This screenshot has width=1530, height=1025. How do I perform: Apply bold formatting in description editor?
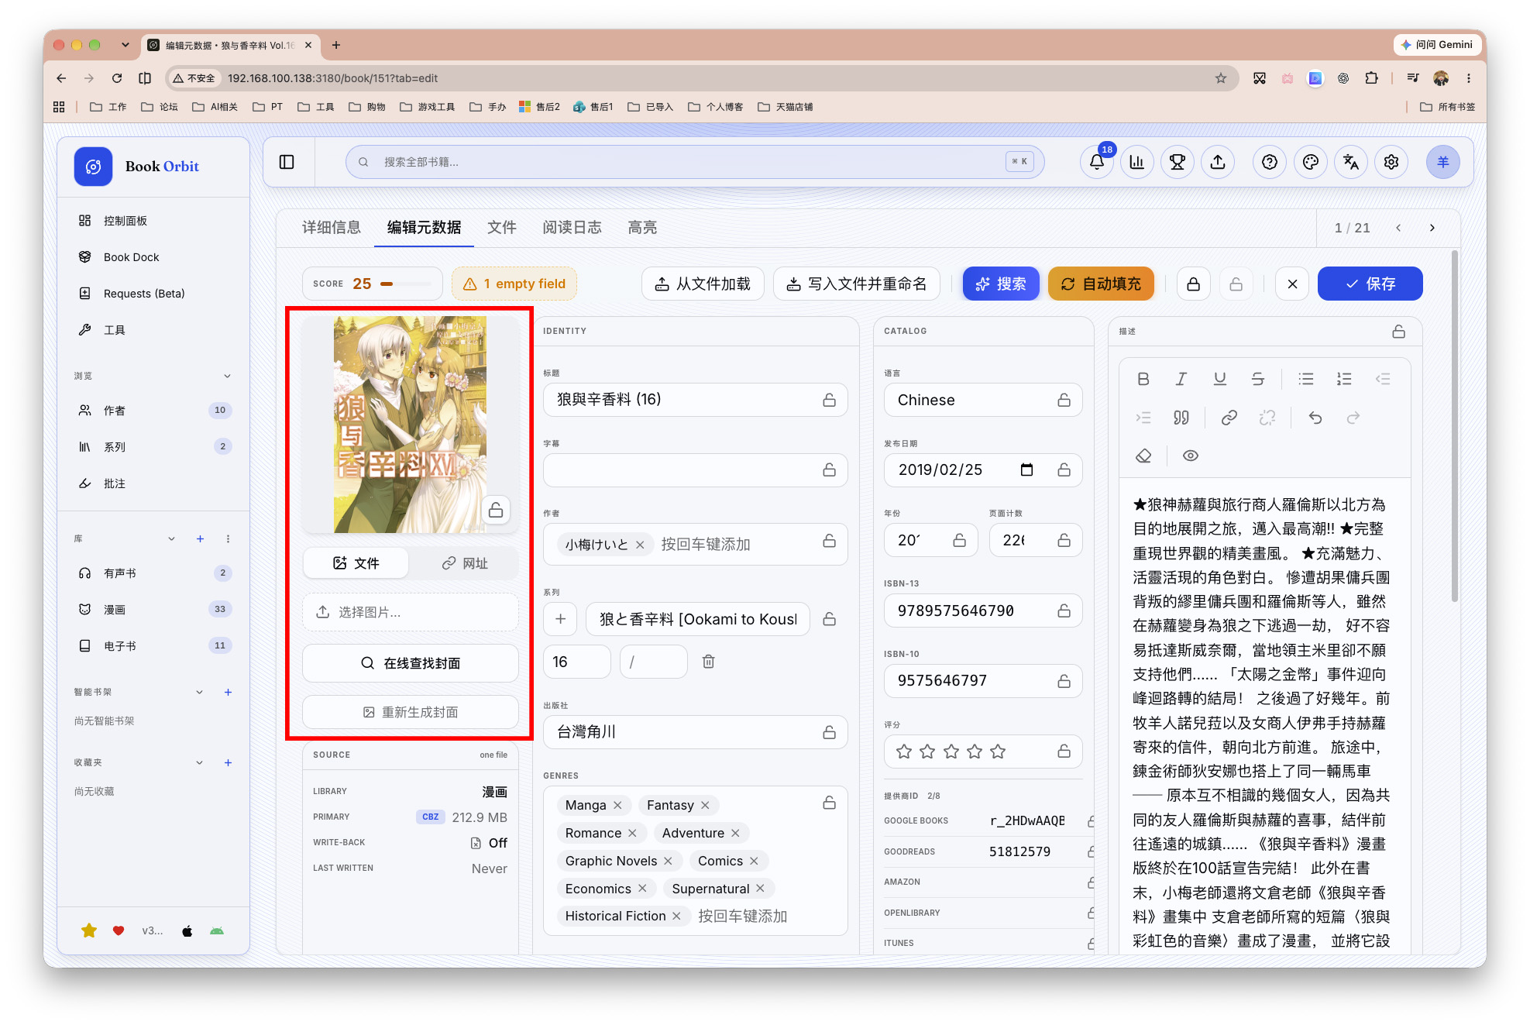[x=1143, y=379]
